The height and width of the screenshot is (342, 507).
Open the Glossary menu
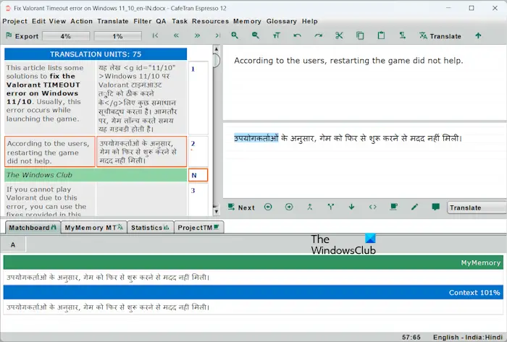click(281, 21)
